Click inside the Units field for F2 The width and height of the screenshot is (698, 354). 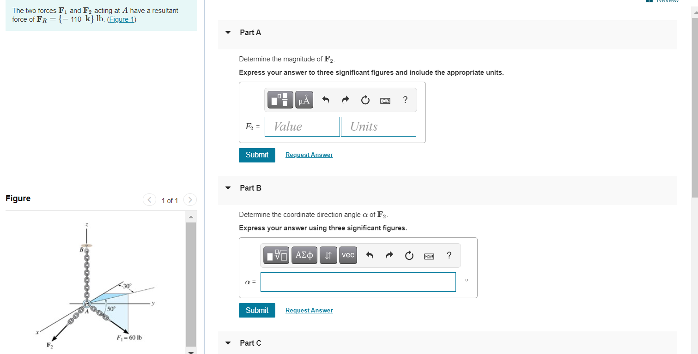(378, 126)
